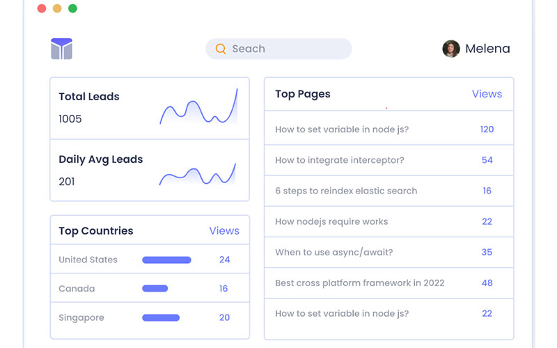Open Melena's profile avatar

click(x=450, y=49)
